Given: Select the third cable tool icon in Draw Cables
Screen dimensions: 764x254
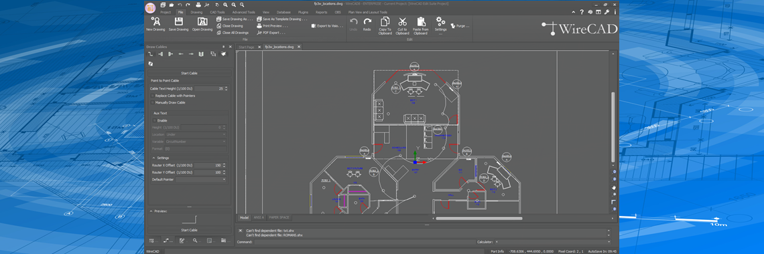Looking at the screenshot, I should click(170, 54).
